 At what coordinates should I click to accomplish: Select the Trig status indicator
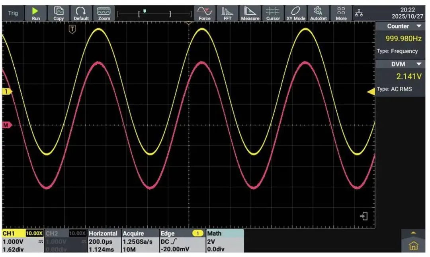click(13, 13)
